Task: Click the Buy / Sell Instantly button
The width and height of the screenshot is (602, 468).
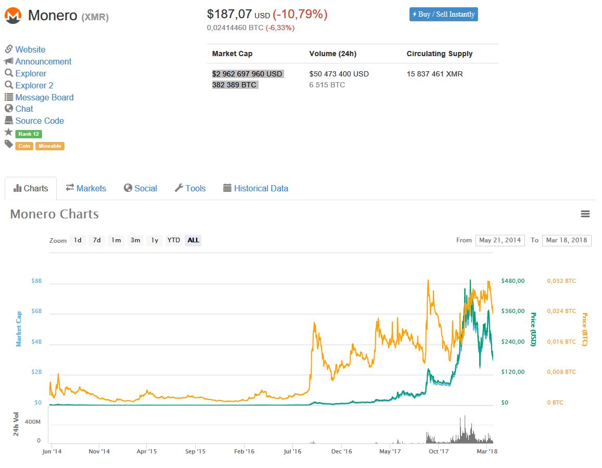Action: [443, 15]
